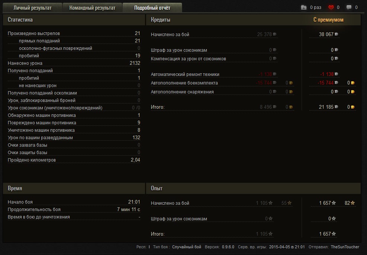Image resolution: width=367 pixels, height=255 pixels.
Task: Click Начало боя time 21:01
Action: (x=134, y=202)
